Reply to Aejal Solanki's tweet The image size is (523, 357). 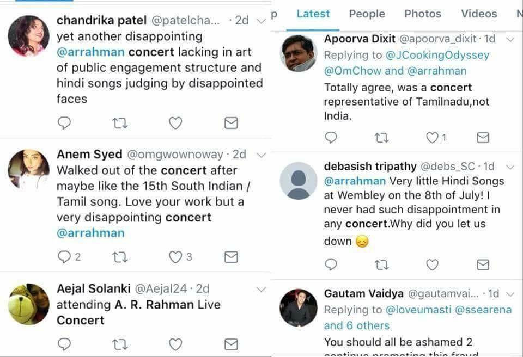(x=64, y=344)
